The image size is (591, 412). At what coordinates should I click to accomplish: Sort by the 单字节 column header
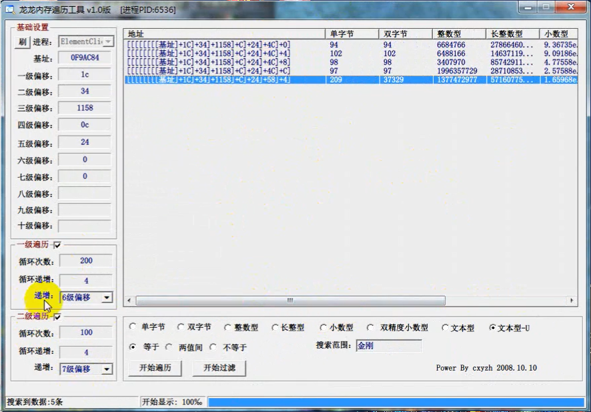click(x=352, y=33)
